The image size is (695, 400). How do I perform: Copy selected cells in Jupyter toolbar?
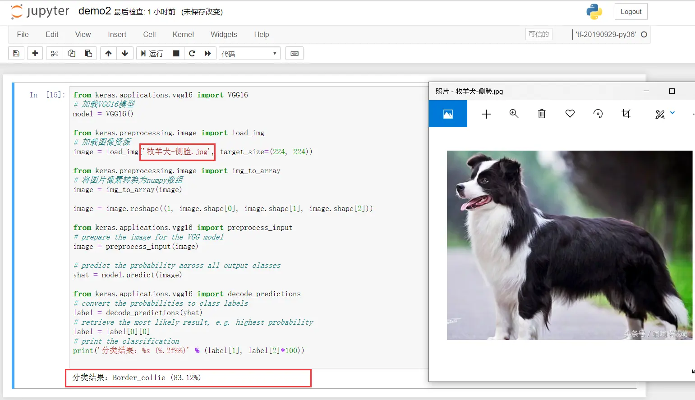click(71, 54)
